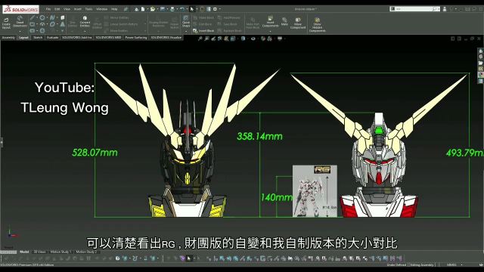Pick the Line sketch tool

[33, 18]
